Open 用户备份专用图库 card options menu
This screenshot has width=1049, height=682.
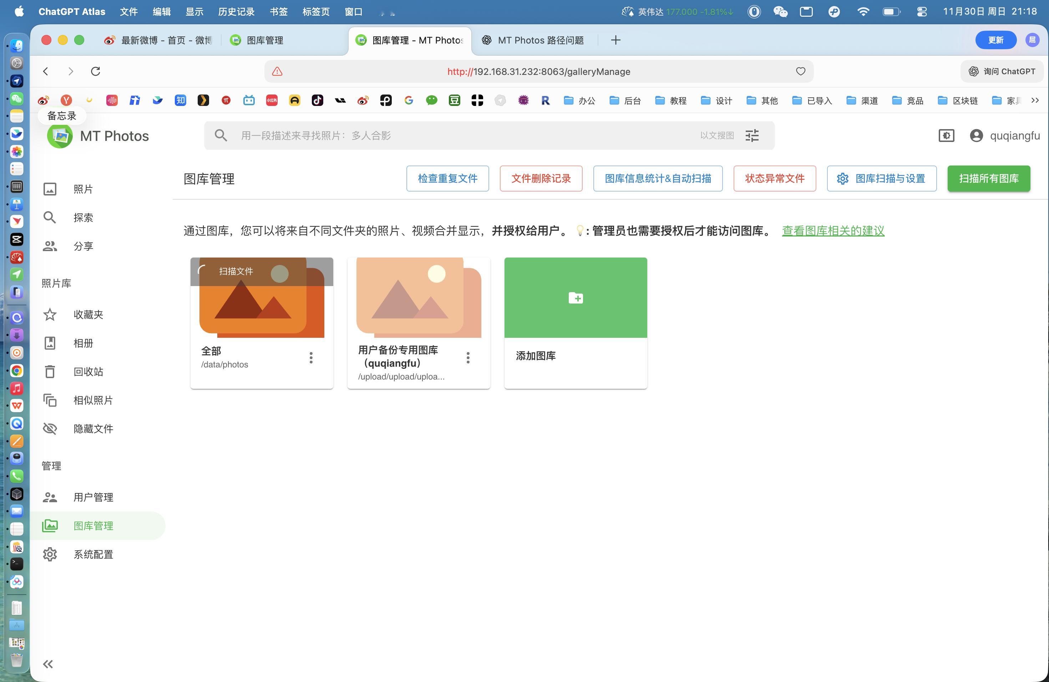(468, 357)
